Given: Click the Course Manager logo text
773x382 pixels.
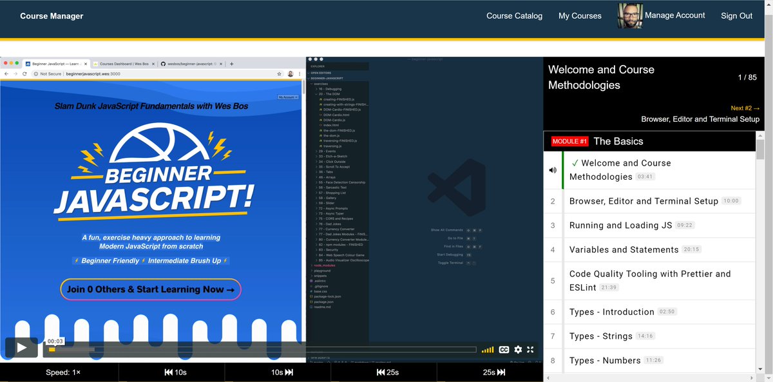Looking at the screenshot, I should click(52, 16).
